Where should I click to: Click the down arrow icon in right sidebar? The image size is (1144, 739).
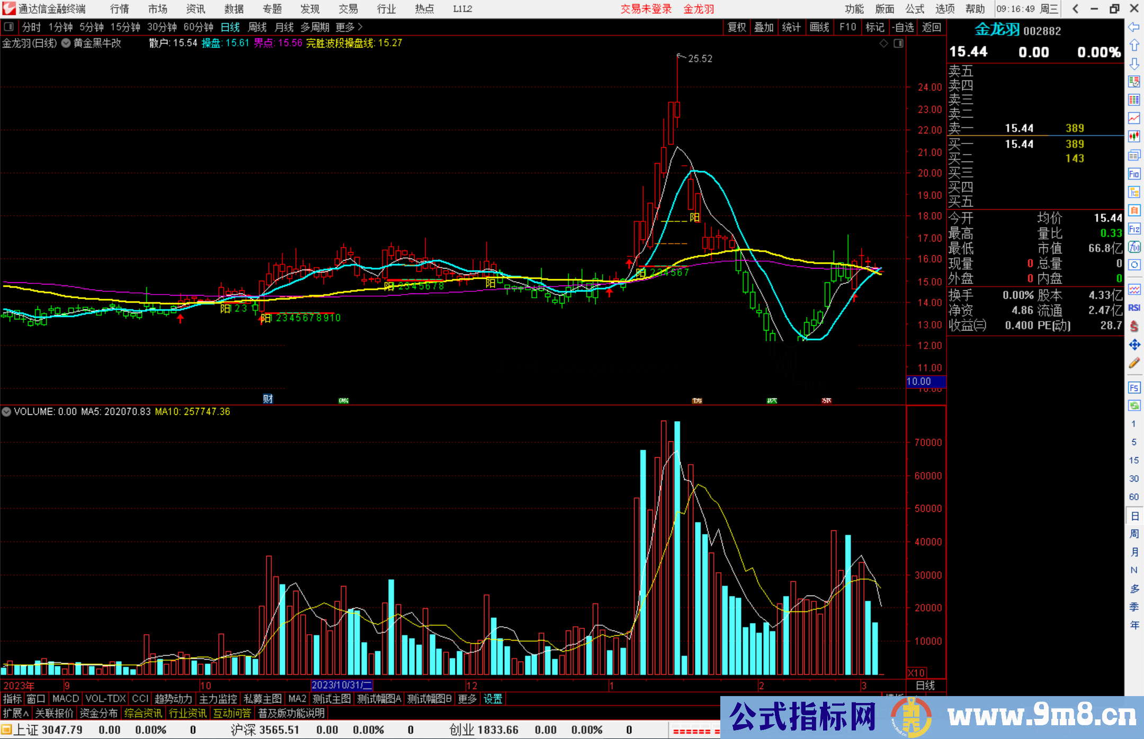1134,64
